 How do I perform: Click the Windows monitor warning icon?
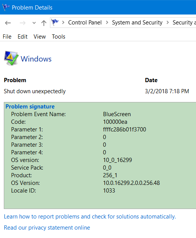click(11, 58)
